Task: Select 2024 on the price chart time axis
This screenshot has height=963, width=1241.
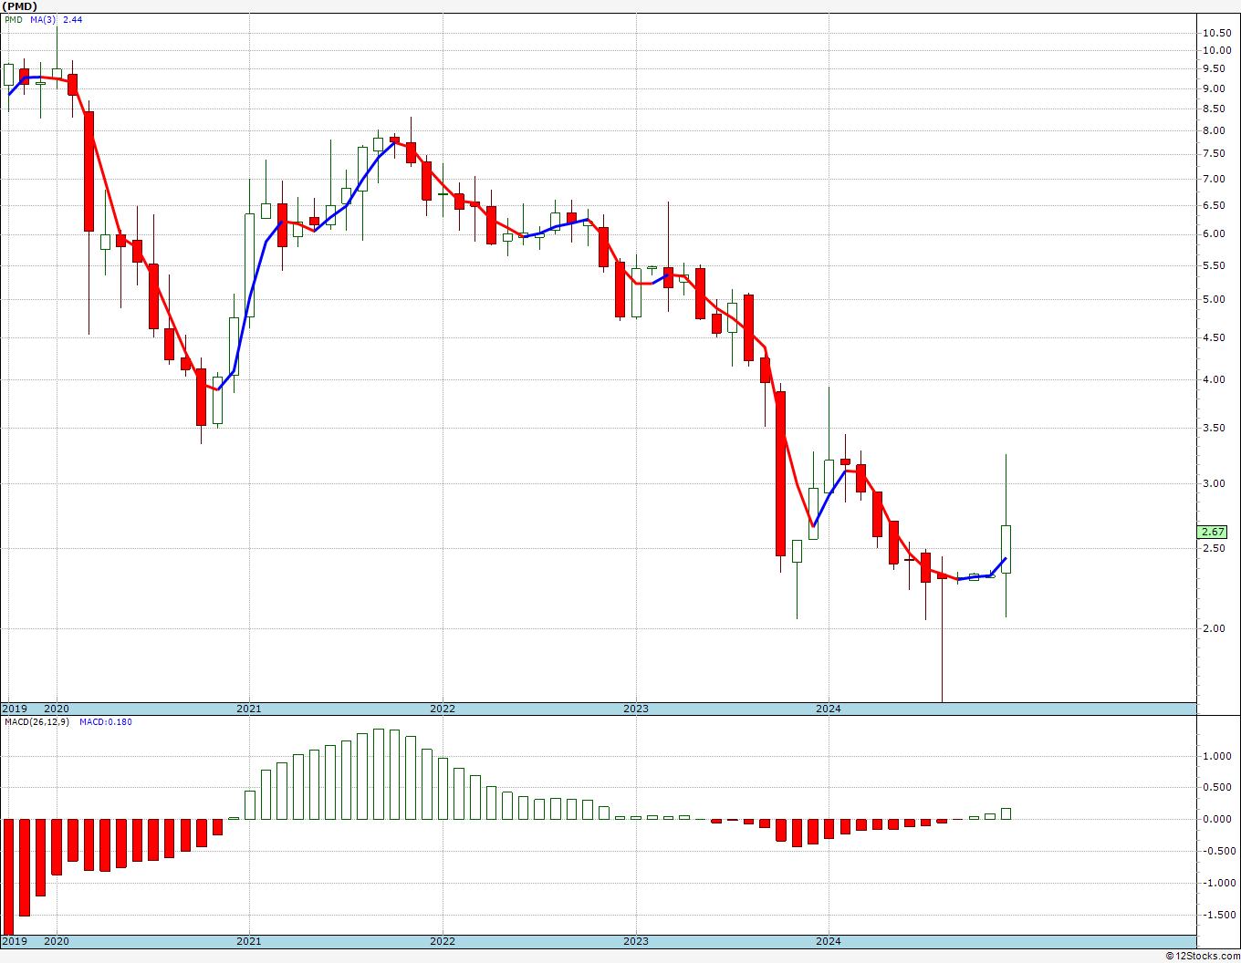Action: click(829, 709)
